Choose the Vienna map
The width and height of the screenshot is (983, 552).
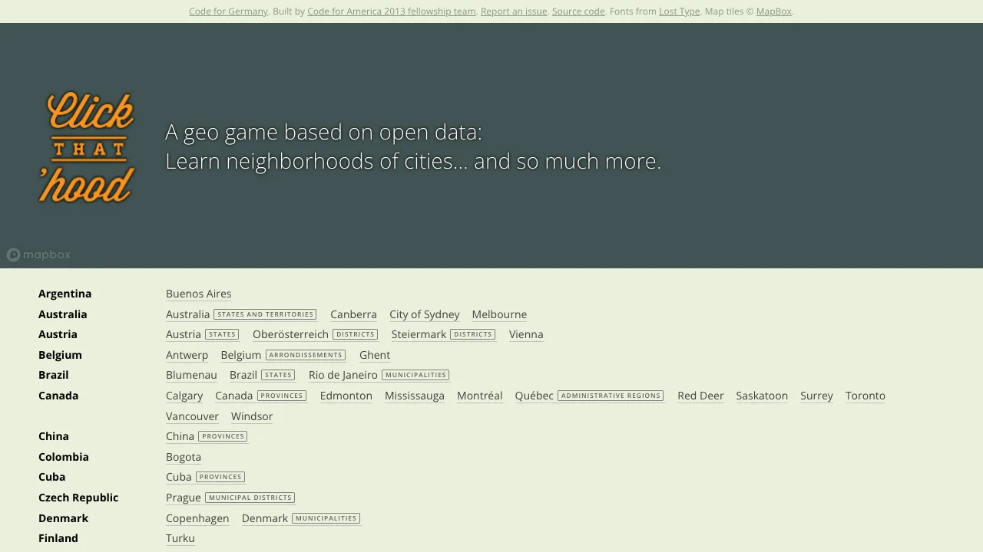point(526,334)
